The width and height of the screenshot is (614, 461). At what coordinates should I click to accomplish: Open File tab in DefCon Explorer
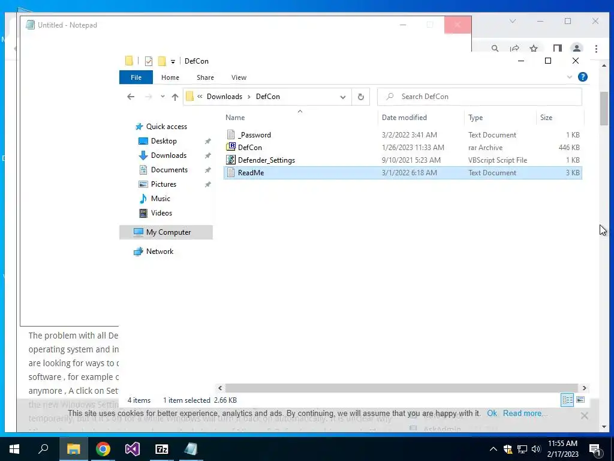136,77
